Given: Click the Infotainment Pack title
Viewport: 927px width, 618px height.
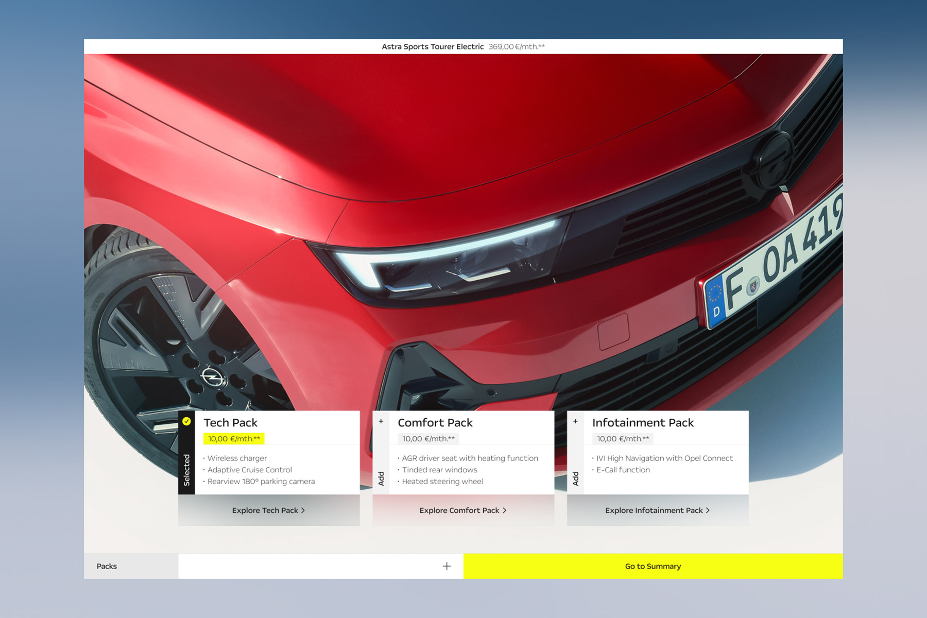Looking at the screenshot, I should click(x=643, y=423).
